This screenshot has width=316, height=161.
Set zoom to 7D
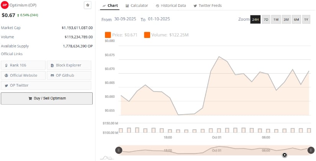point(266,20)
